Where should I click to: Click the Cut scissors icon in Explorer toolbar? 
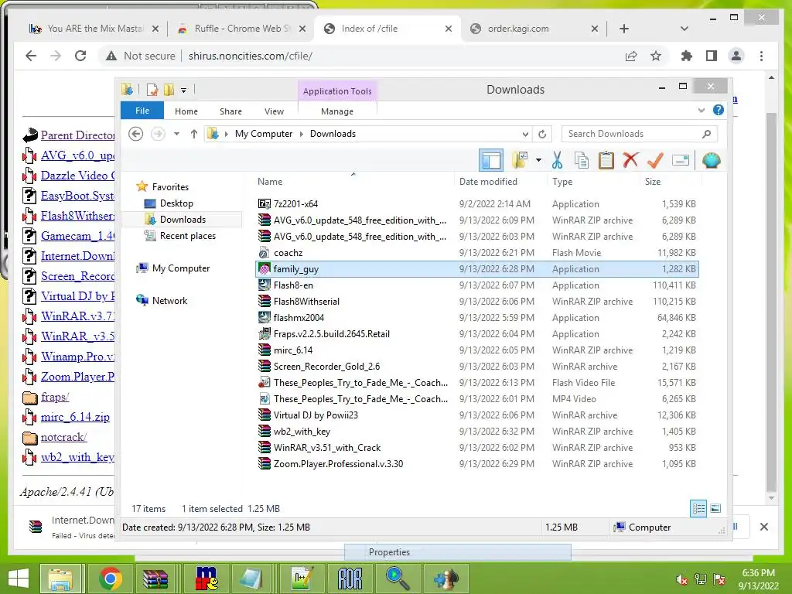[557, 160]
